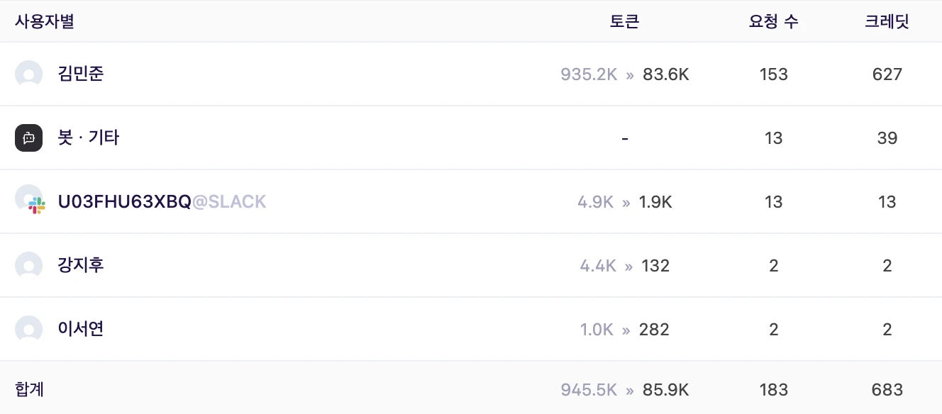Open the 봇 · 기타 entry
The height and width of the screenshot is (414, 942).
[x=89, y=138]
